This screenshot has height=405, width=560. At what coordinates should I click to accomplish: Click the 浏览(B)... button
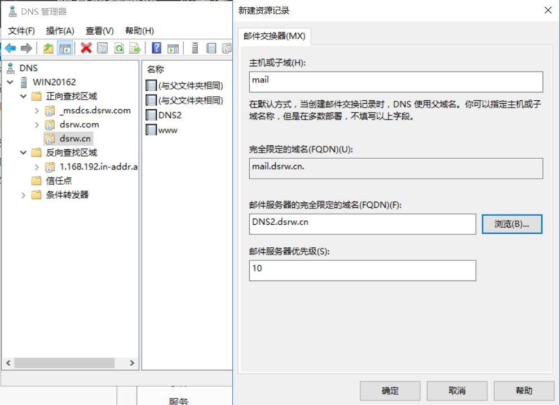[x=512, y=224]
